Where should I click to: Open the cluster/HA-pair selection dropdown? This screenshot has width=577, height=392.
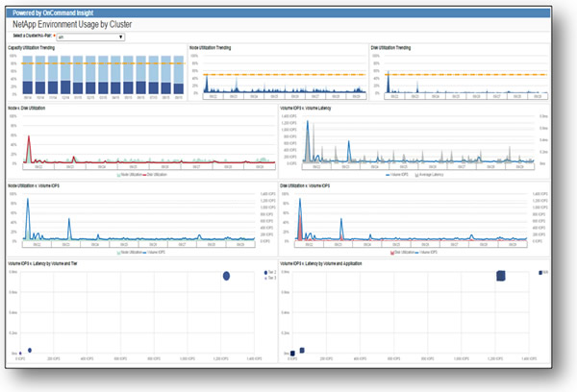point(90,37)
